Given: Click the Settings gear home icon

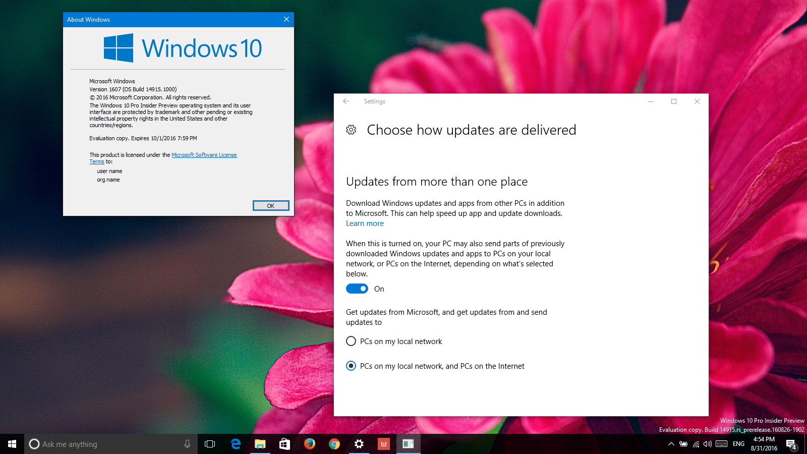Looking at the screenshot, I should pyautogui.click(x=351, y=130).
